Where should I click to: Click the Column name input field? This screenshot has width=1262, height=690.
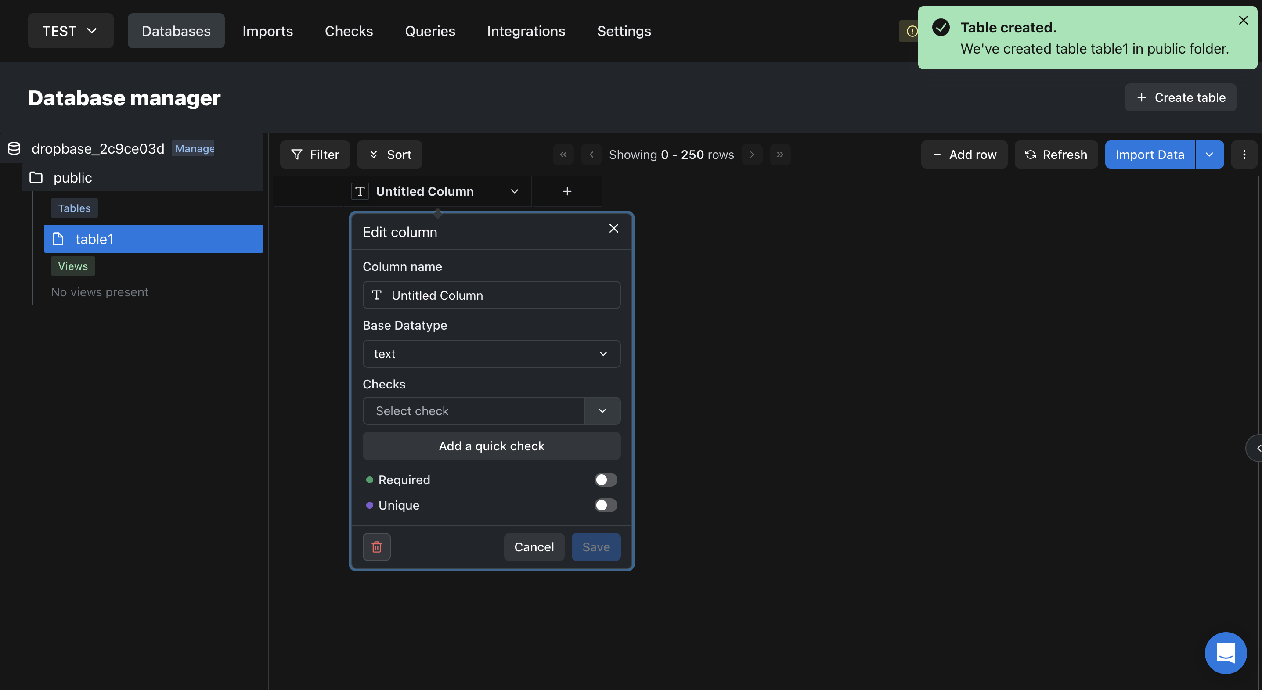491,295
